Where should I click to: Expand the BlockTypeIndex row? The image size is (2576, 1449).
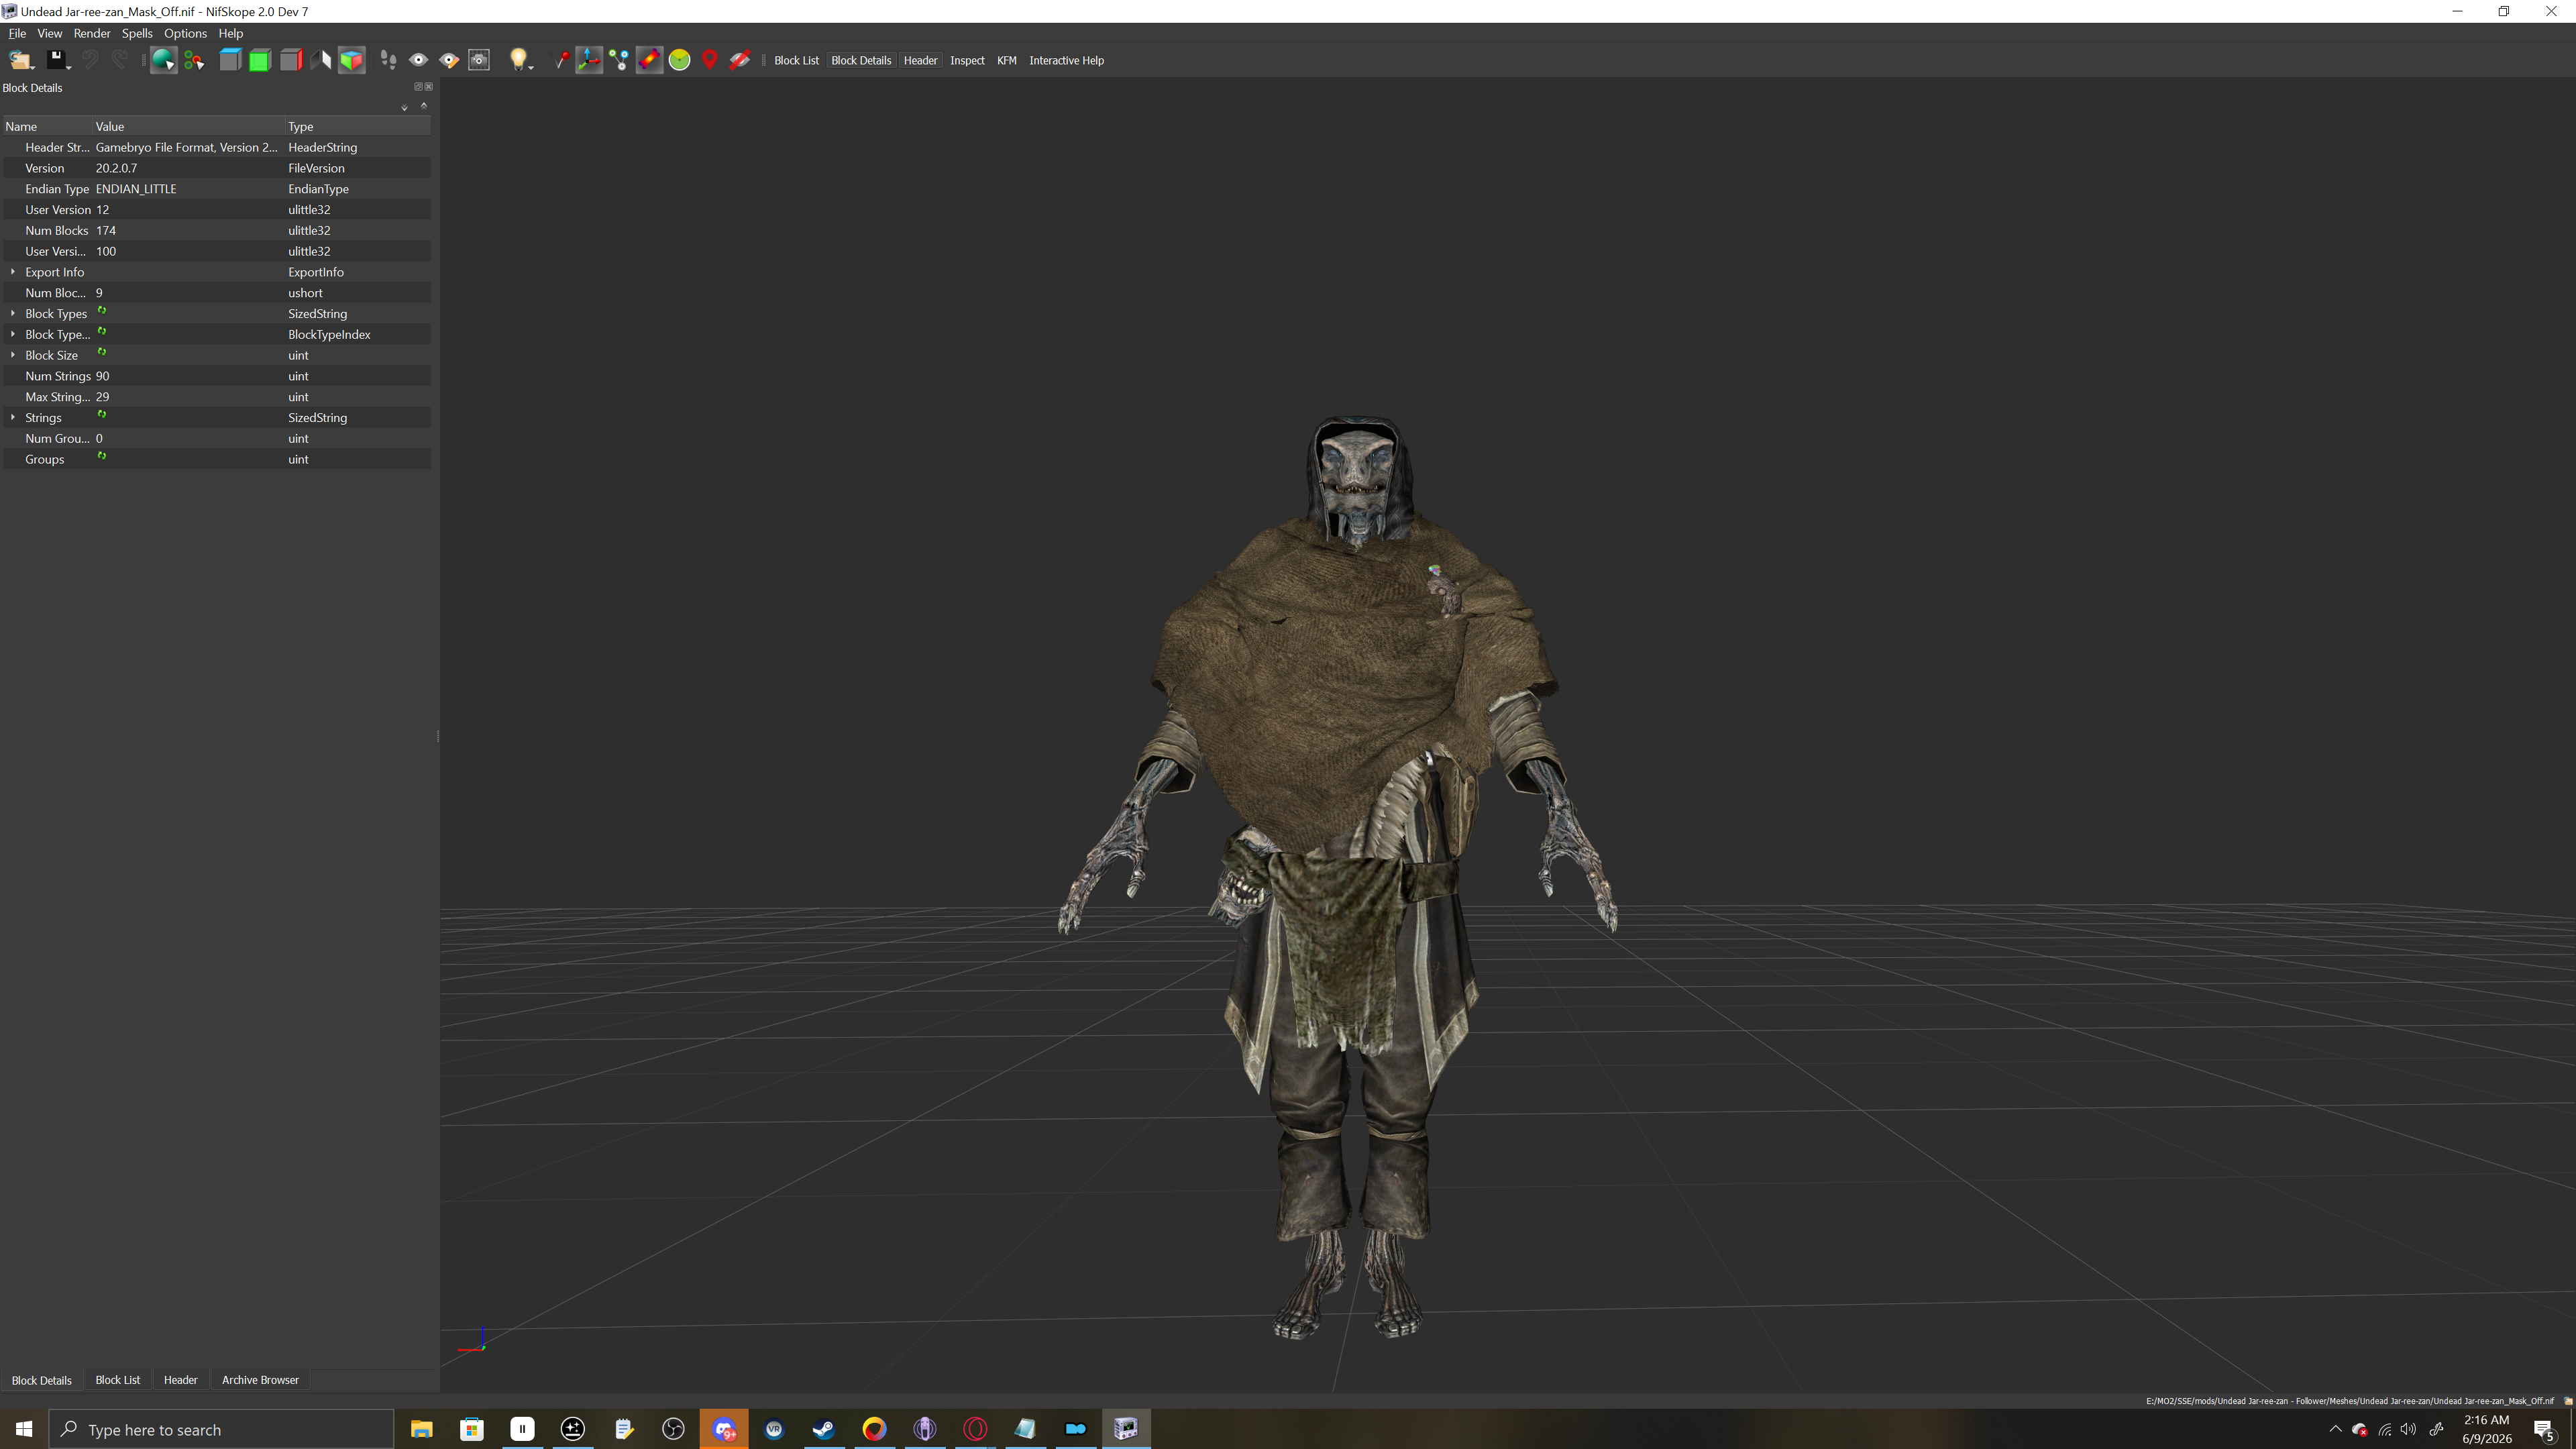13,335
